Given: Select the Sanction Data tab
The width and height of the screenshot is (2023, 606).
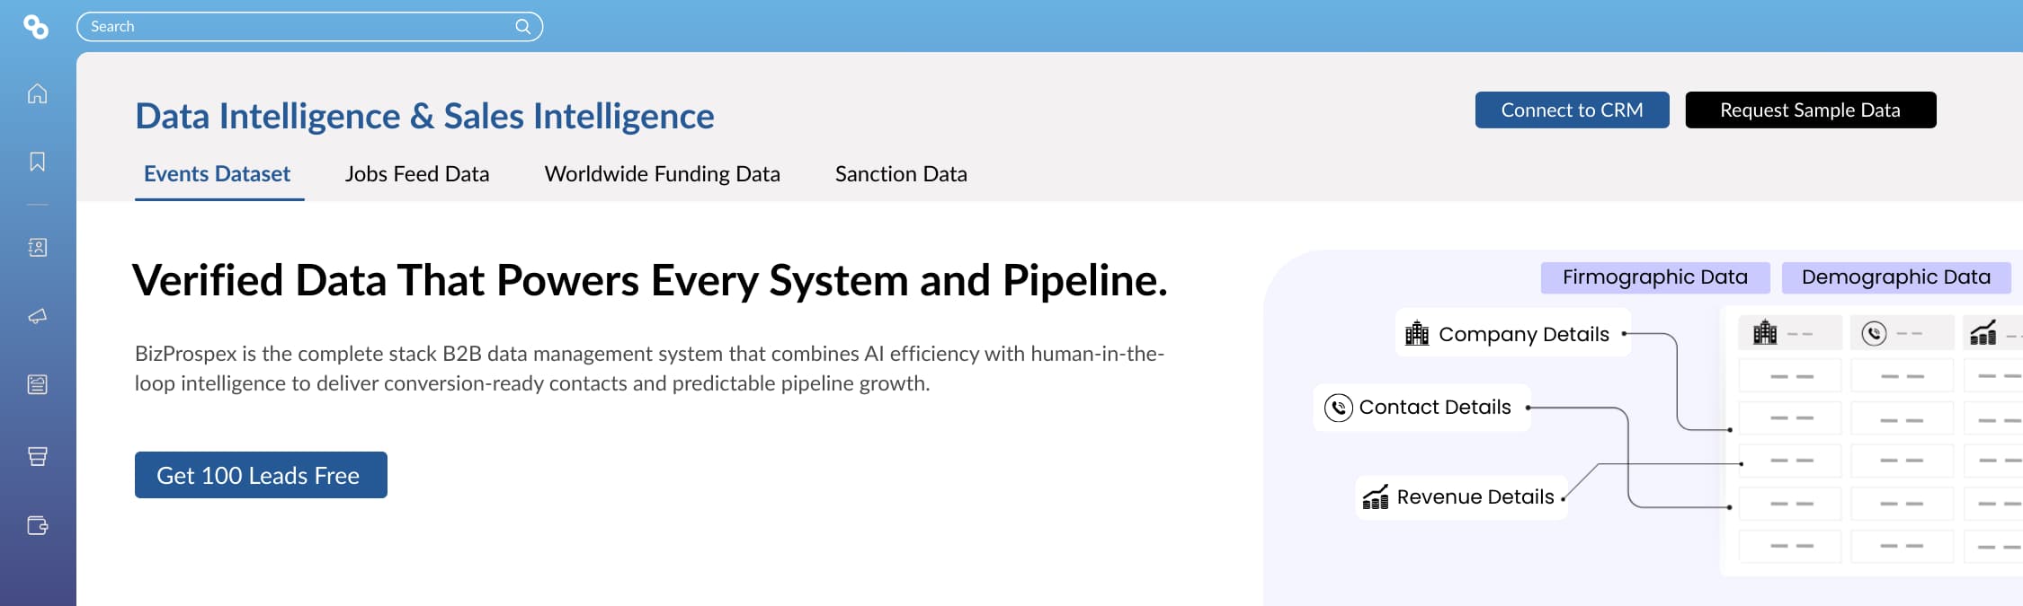Looking at the screenshot, I should coord(900,173).
